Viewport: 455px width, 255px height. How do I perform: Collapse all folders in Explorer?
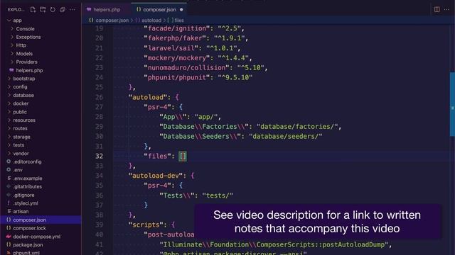[63, 9]
